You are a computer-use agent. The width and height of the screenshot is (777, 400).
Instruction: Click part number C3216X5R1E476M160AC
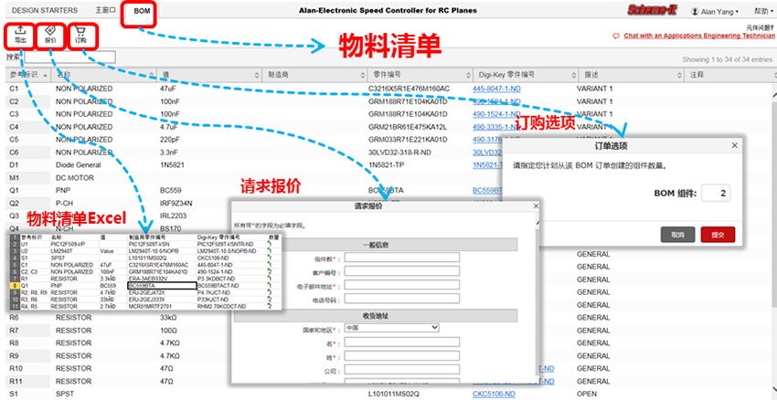409,89
